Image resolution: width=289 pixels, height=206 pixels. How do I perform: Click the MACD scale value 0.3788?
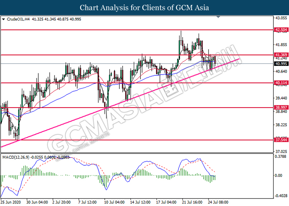pyautogui.click(x=281, y=156)
